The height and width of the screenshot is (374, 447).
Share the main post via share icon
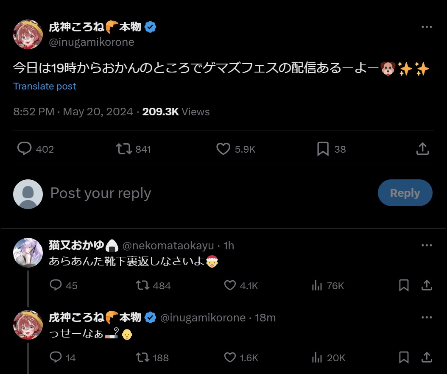(x=422, y=149)
